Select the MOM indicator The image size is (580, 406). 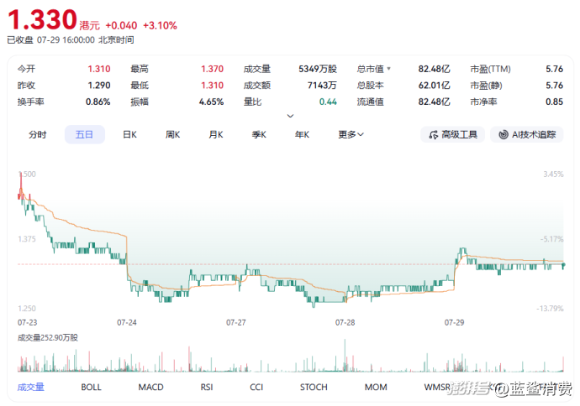point(376,388)
